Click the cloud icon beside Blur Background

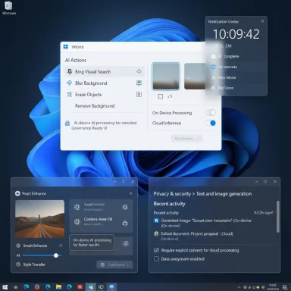pyautogui.click(x=69, y=83)
